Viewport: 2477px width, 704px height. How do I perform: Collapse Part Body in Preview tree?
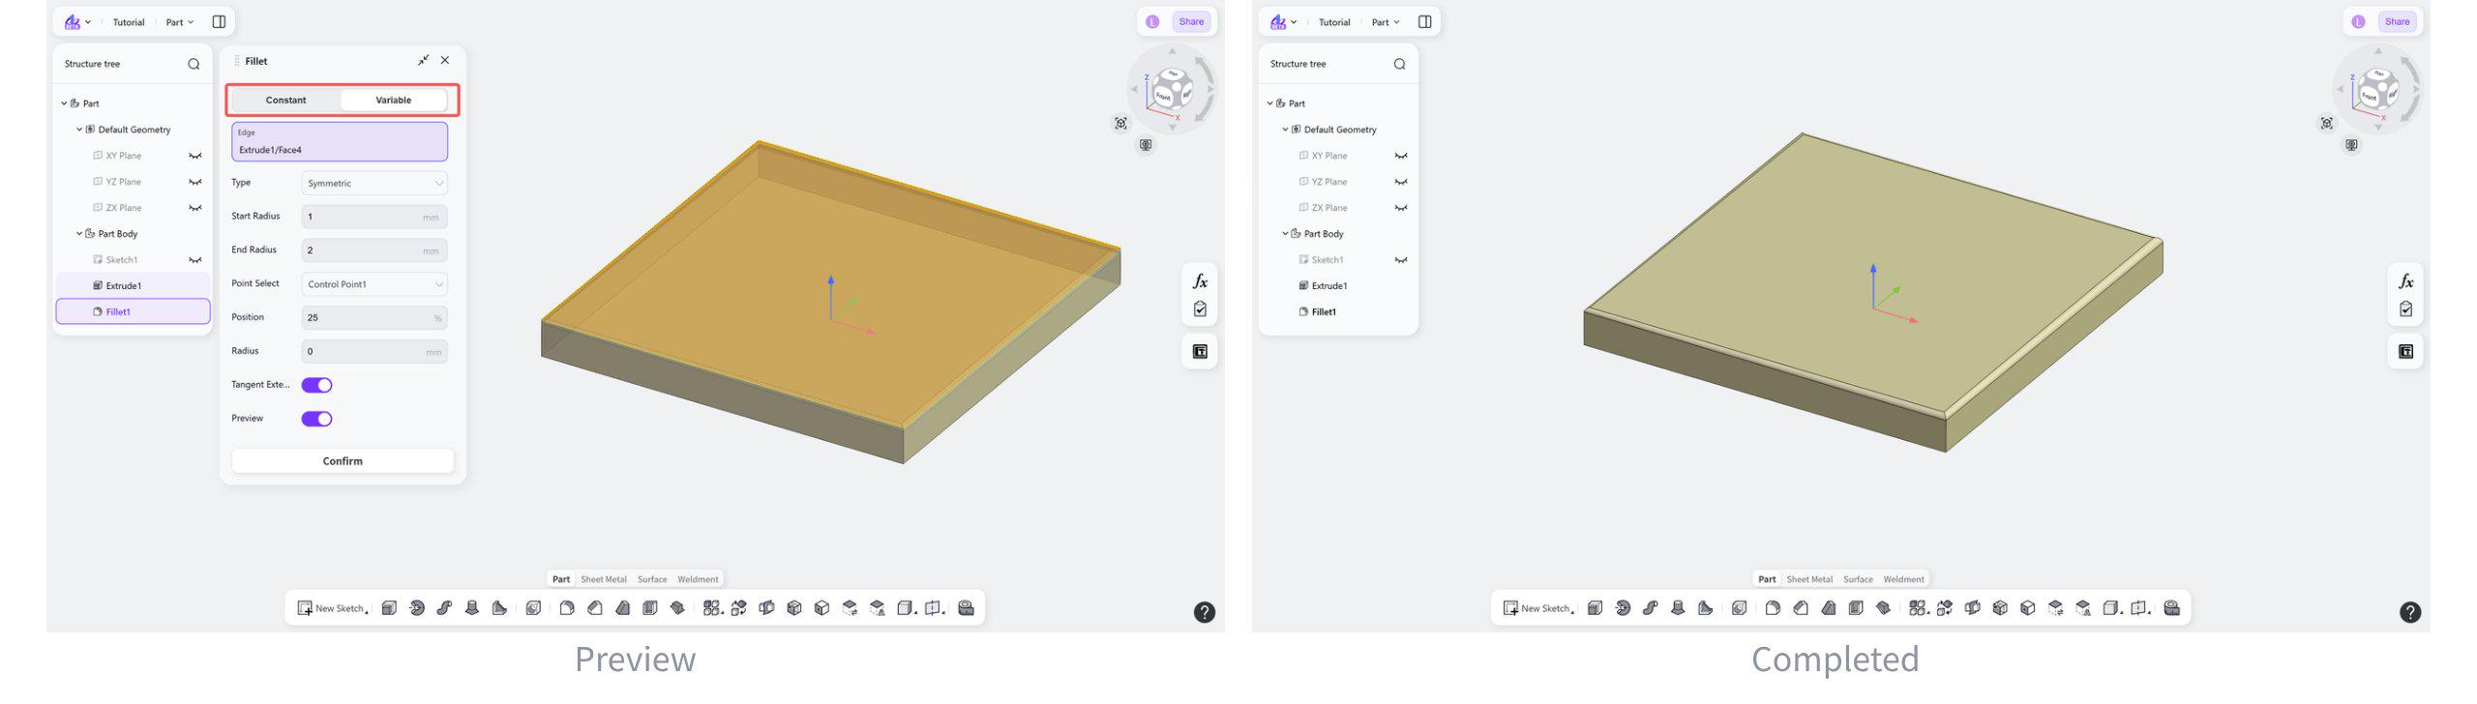[x=79, y=234]
